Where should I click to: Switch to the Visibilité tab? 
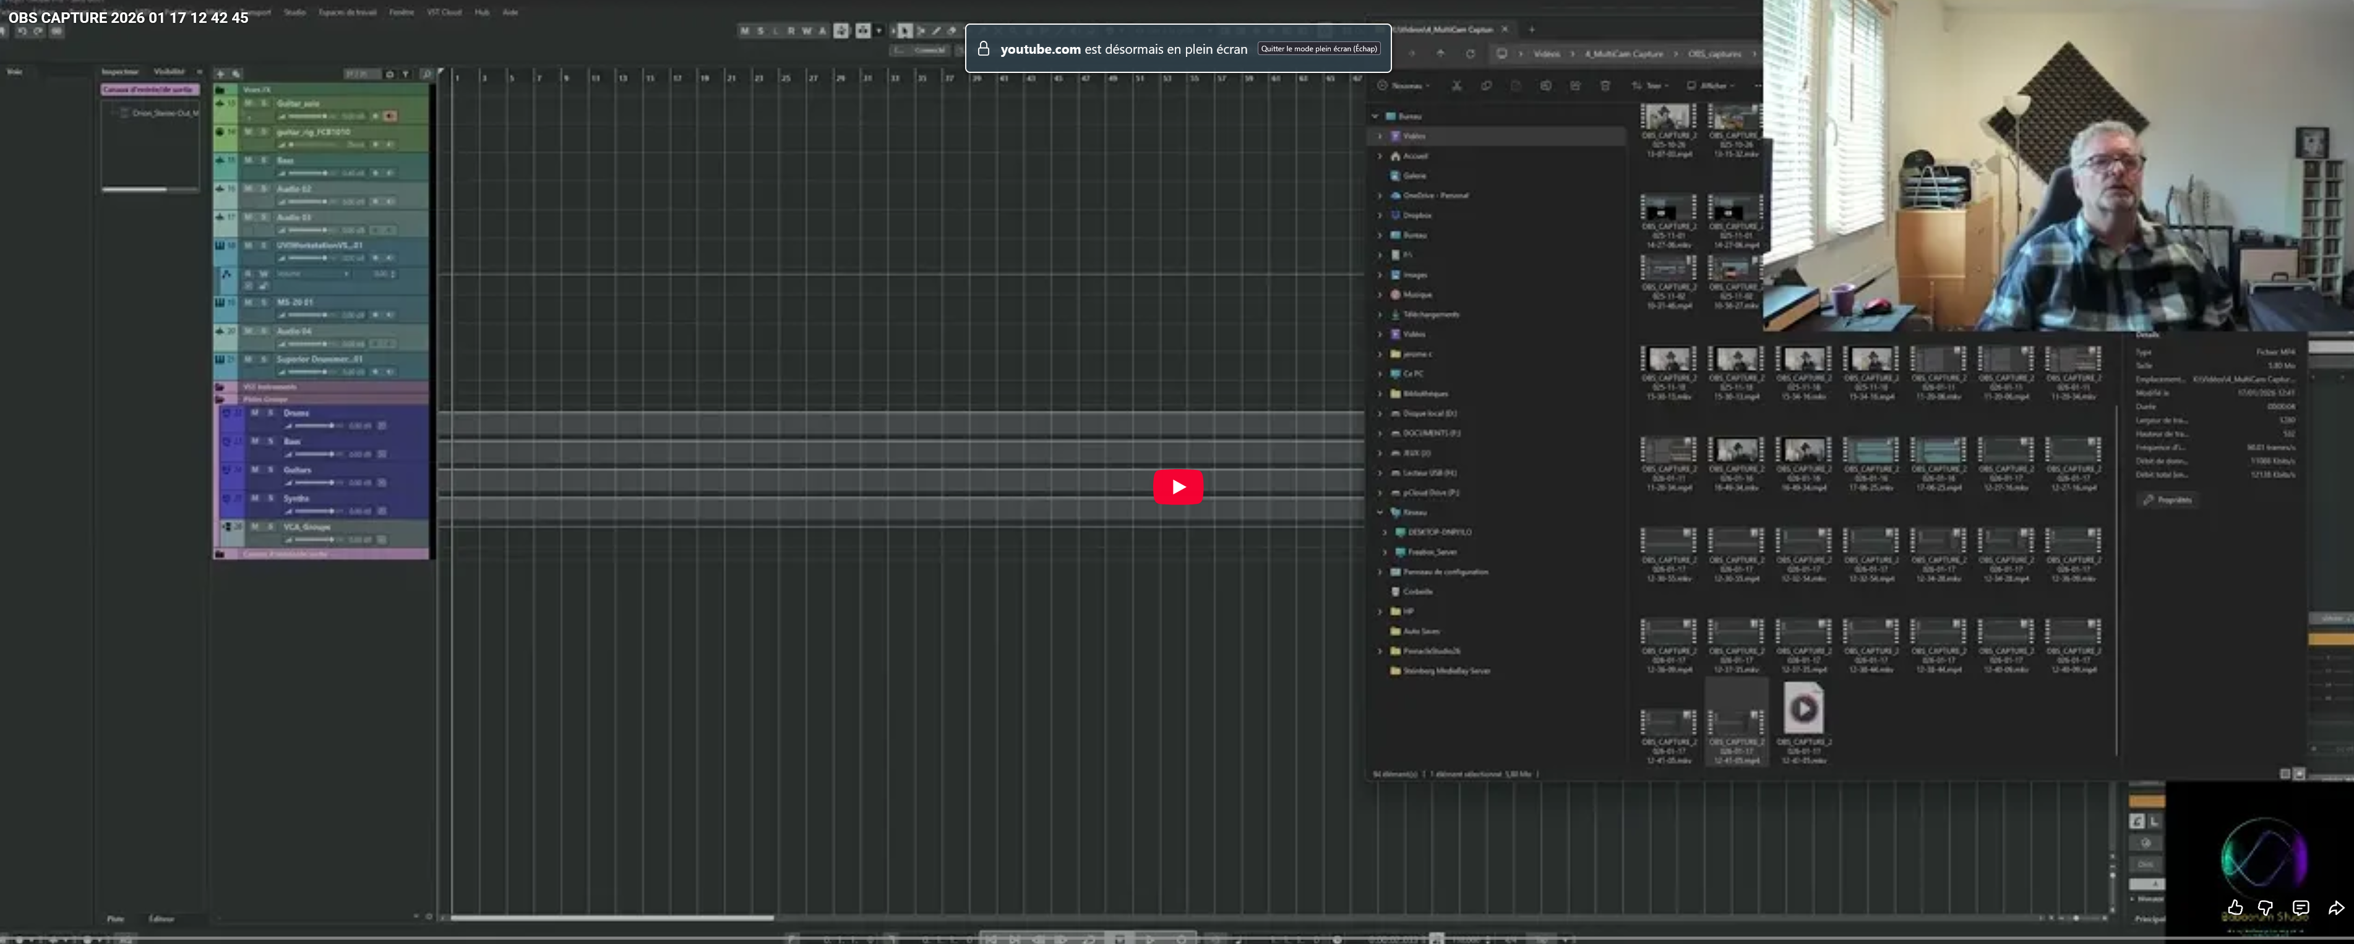click(168, 71)
